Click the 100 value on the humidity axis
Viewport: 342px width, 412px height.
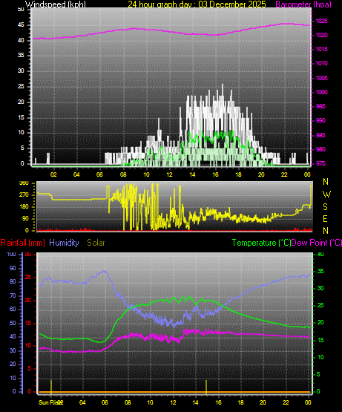click(x=11, y=254)
